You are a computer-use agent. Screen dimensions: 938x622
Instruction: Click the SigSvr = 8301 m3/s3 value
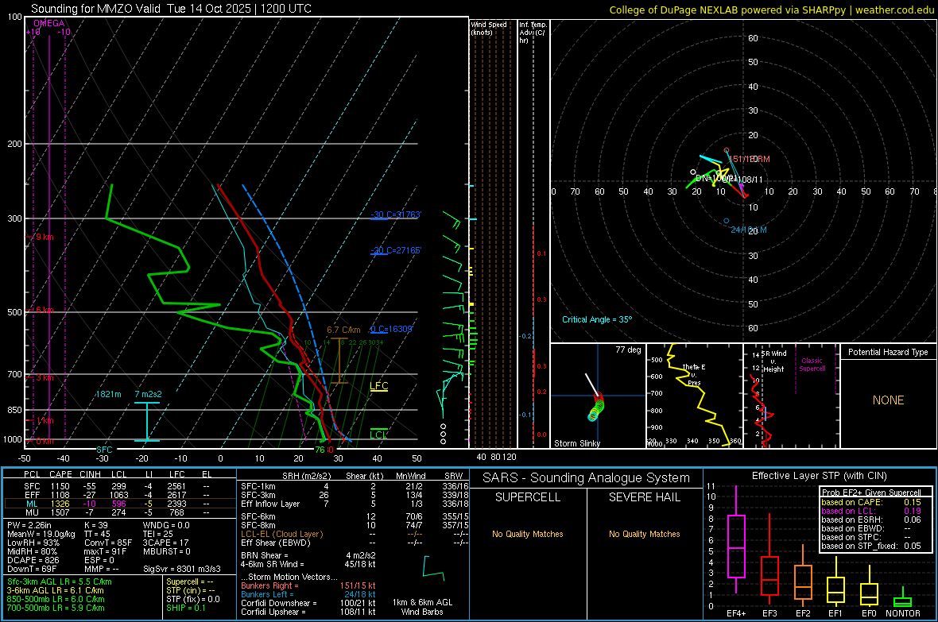pos(182,569)
